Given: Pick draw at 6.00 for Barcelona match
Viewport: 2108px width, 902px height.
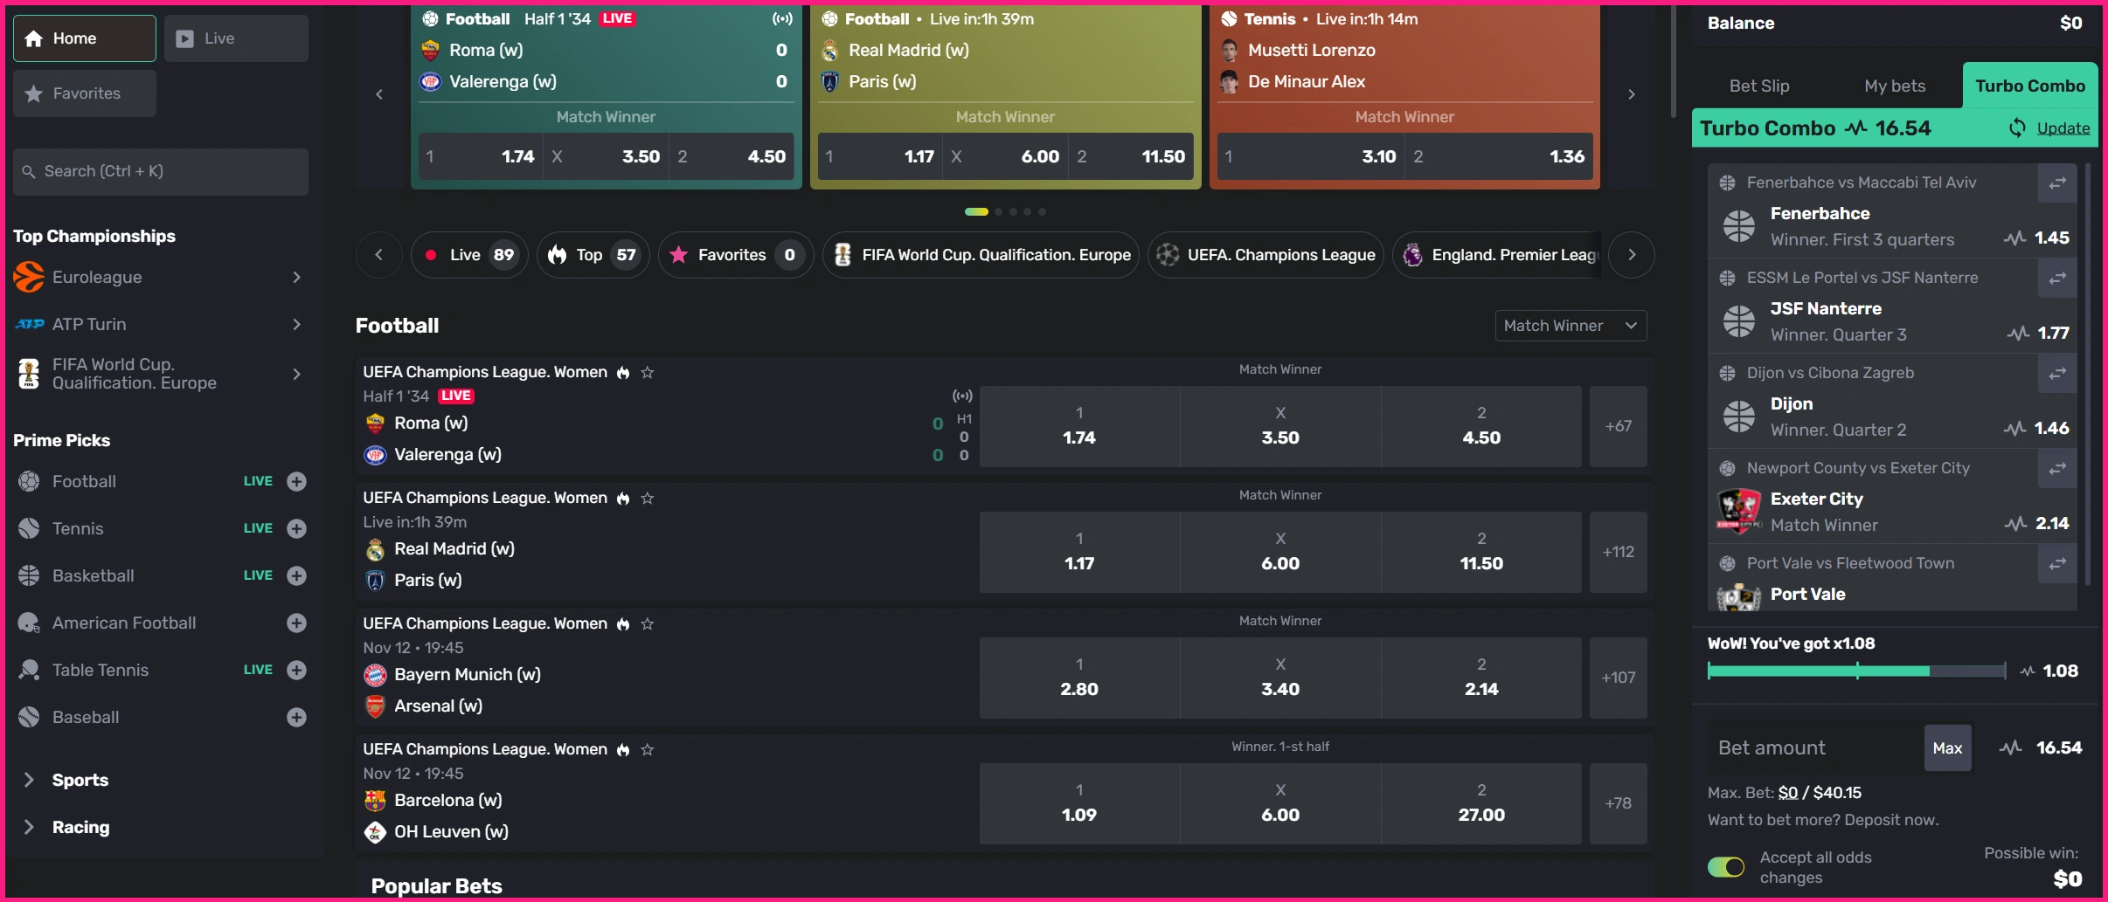Looking at the screenshot, I should pos(1280,803).
